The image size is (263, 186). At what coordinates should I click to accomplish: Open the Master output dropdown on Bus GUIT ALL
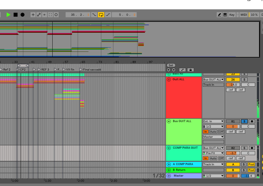click(213, 137)
